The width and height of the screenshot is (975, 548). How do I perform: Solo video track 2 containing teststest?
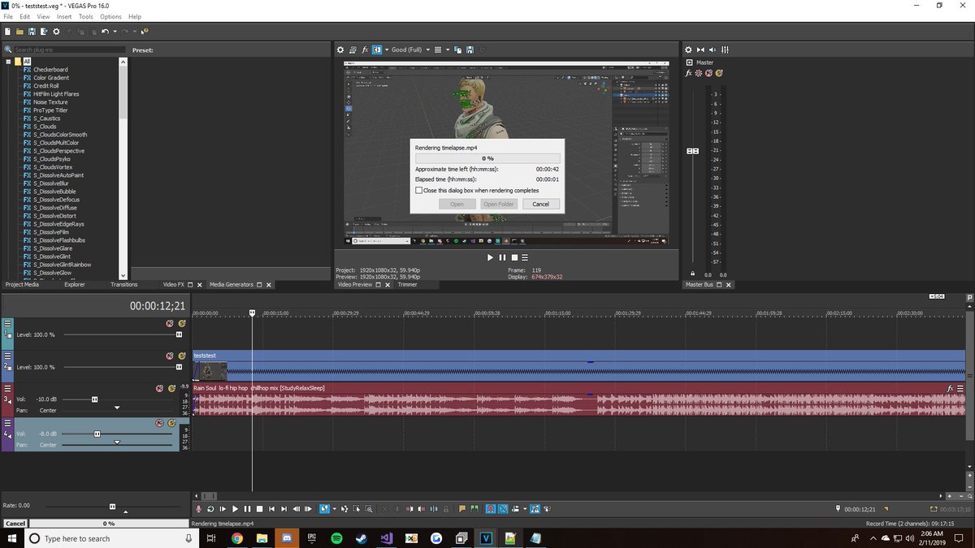[182, 356]
